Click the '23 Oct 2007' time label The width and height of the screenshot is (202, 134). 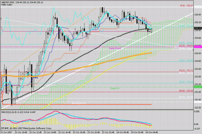(6, 132)
